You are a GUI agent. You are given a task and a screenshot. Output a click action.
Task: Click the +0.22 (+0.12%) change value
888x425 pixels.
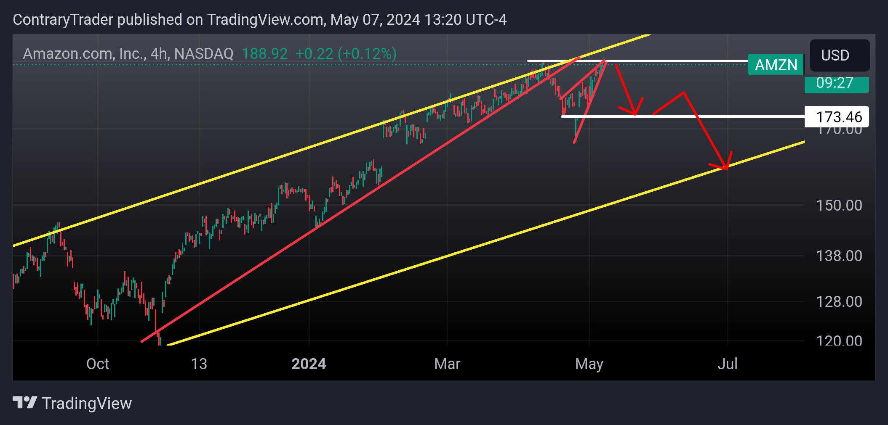pyautogui.click(x=346, y=54)
